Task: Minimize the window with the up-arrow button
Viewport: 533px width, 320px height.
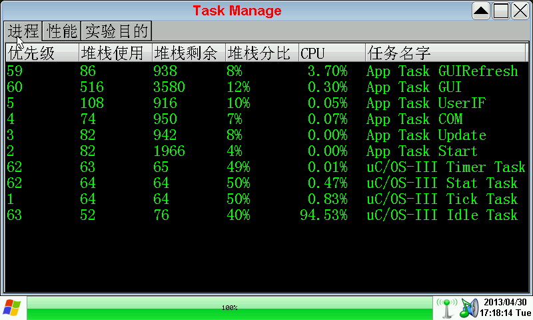Action: (x=480, y=11)
